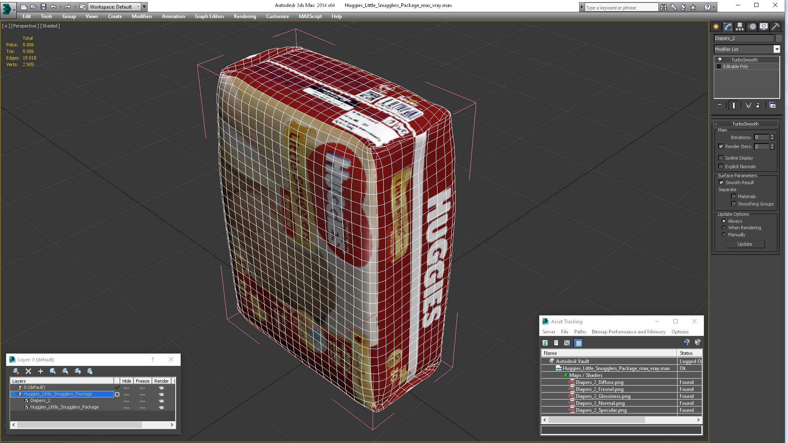Click Remove Modifier trash icon
Screen dimensions: 788x443
758,105
